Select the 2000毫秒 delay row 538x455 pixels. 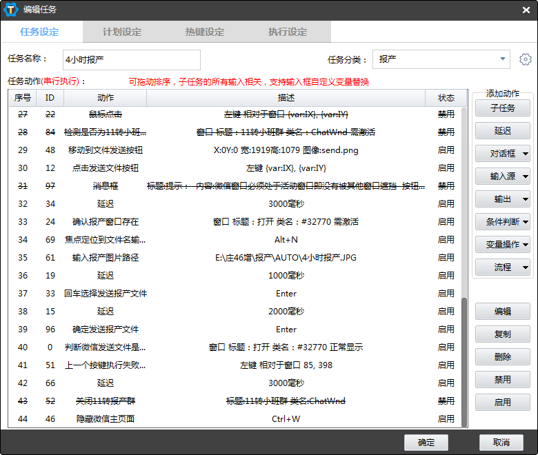(x=235, y=312)
